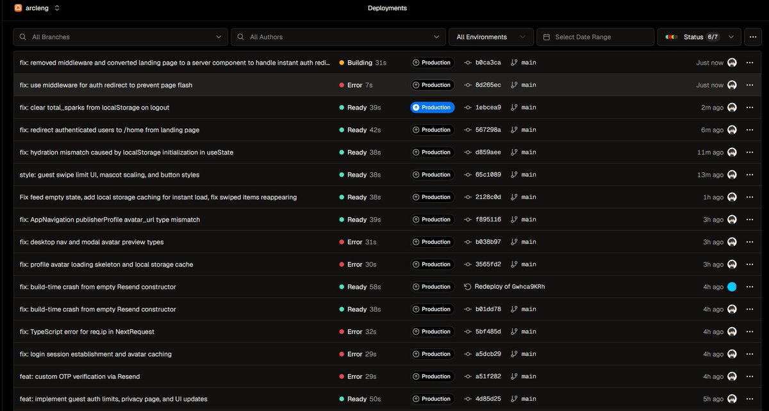Open the All Branches filter dropdown
769x411 pixels.
point(120,37)
